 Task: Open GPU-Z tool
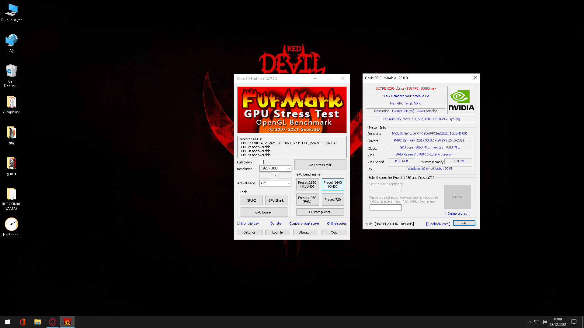tap(251, 200)
